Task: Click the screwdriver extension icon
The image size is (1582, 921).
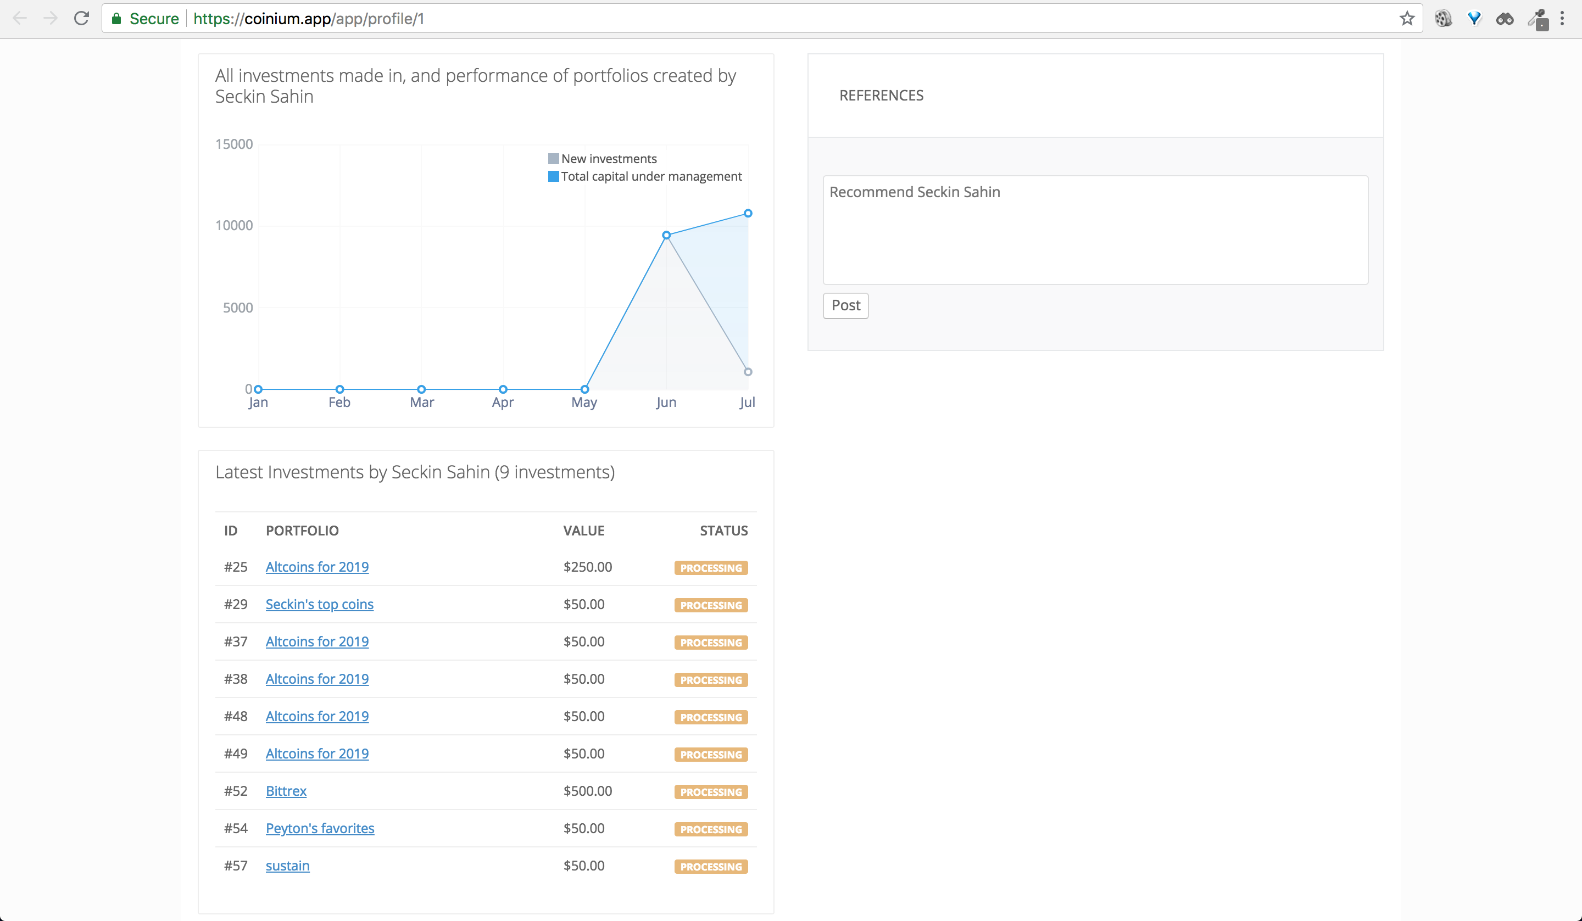Action: click(1538, 19)
